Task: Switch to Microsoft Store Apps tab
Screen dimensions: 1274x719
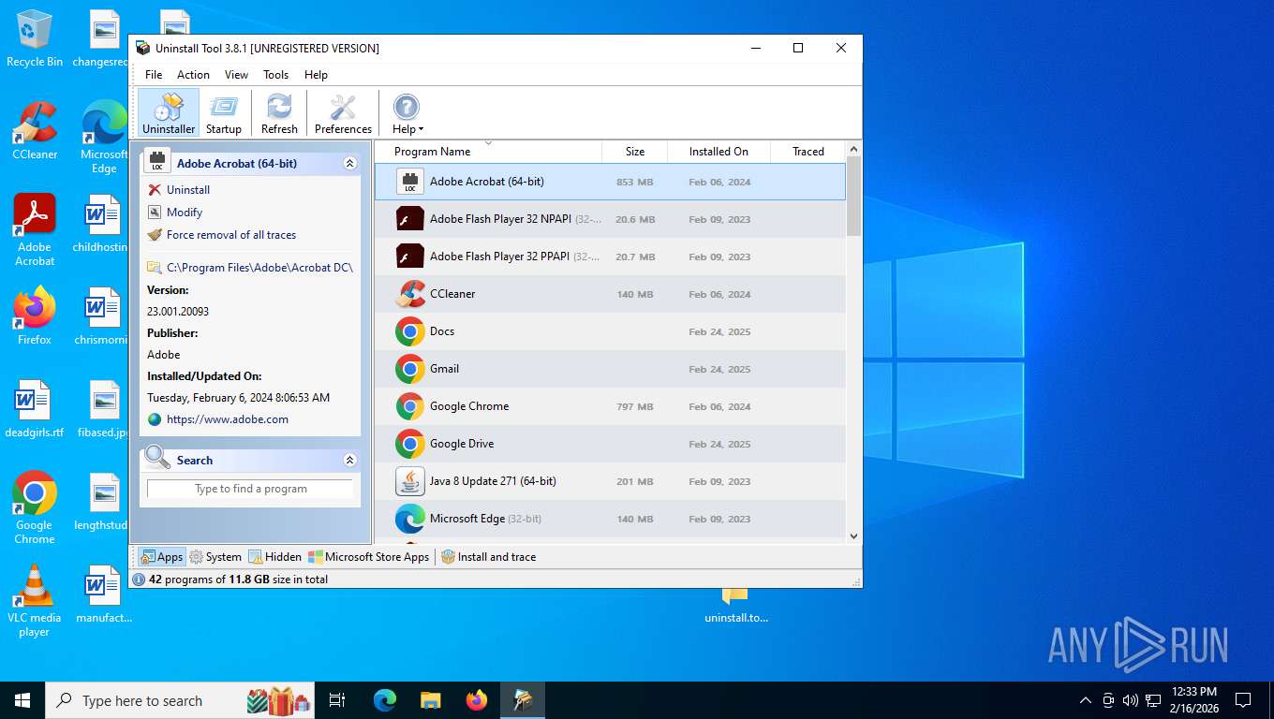Action: click(x=369, y=557)
